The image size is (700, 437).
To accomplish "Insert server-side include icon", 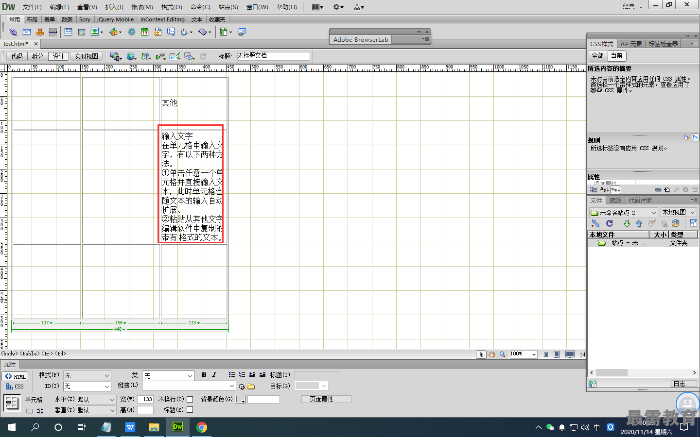I will 158,32.
